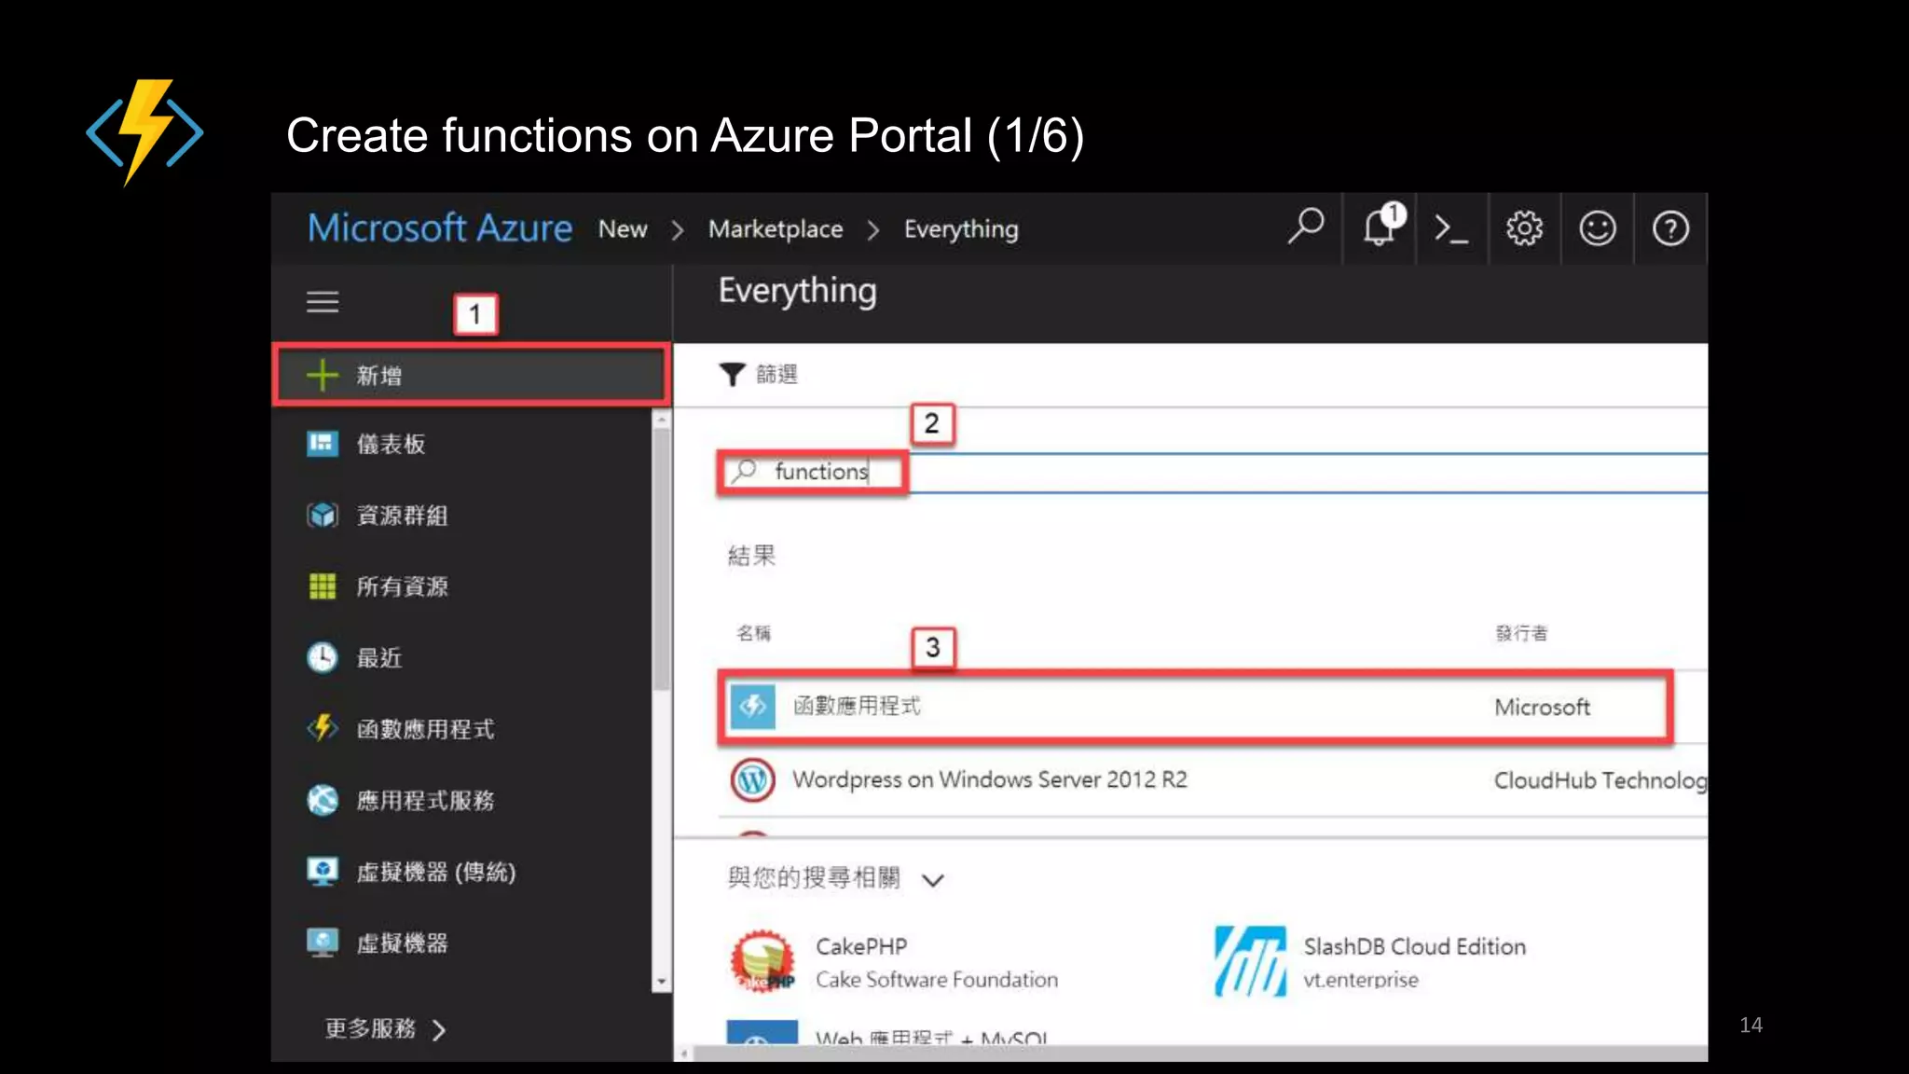Click the CakePHP logo
Screen dimensions: 1909x1074
click(762, 960)
